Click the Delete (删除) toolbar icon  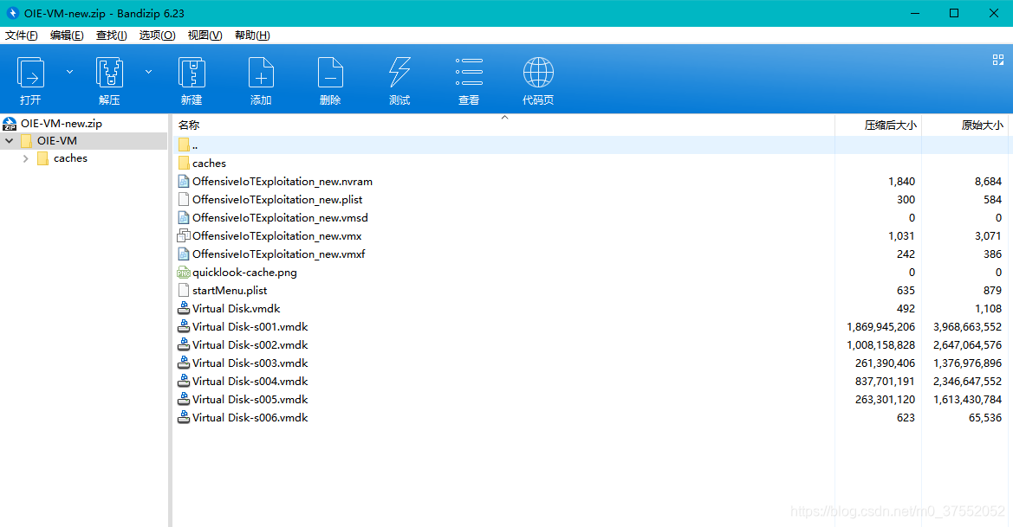[x=330, y=73]
